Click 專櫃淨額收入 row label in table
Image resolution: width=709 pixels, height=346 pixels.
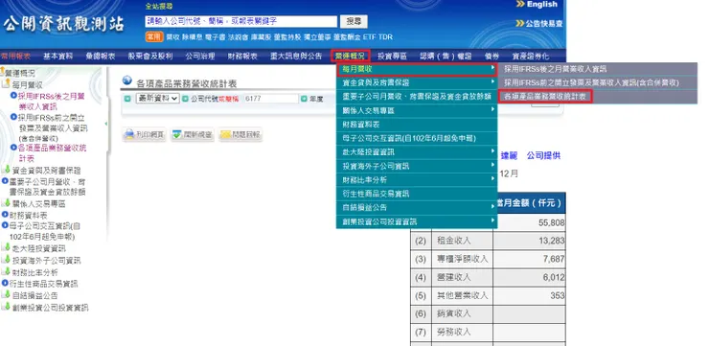coord(463,259)
